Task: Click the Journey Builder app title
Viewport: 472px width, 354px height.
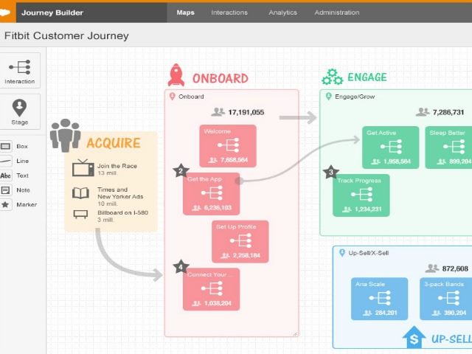Action: pos(52,13)
